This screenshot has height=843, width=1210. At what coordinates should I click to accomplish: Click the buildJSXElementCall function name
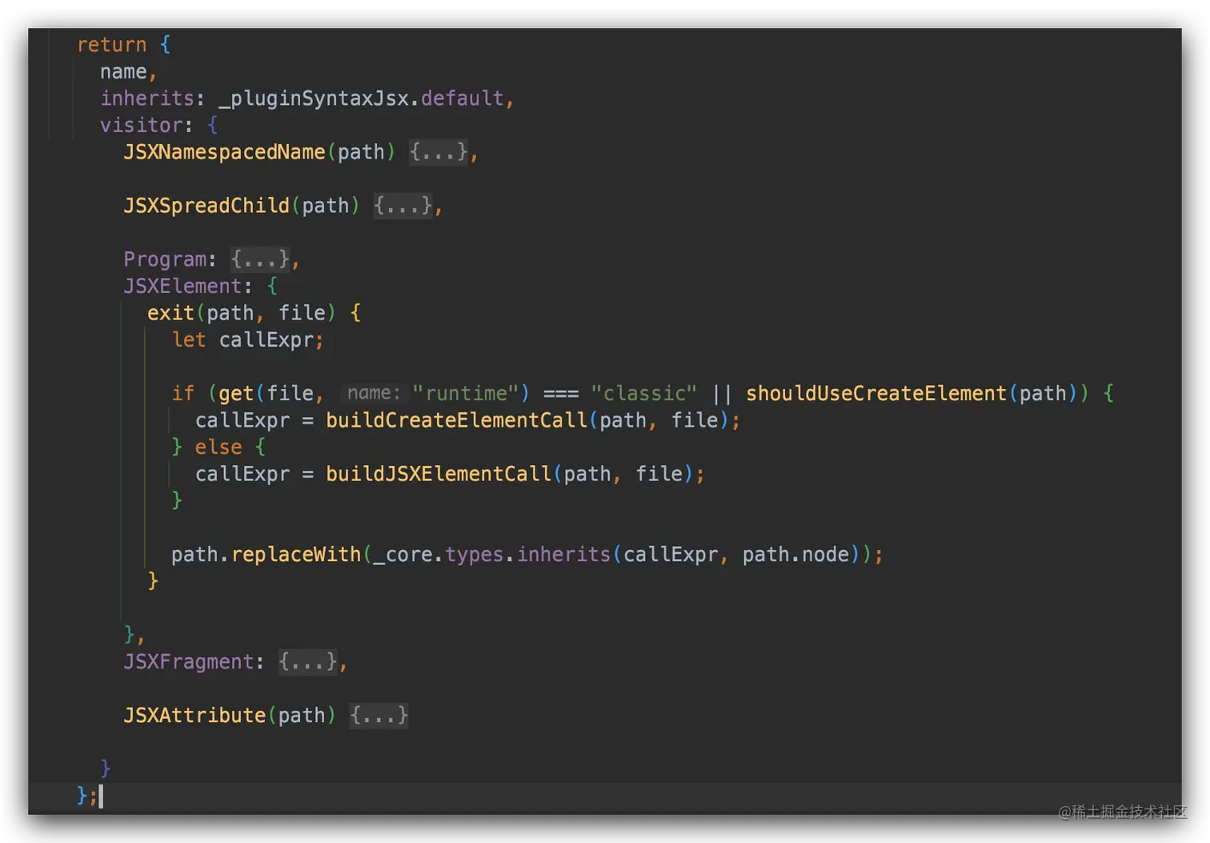coord(439,473)
